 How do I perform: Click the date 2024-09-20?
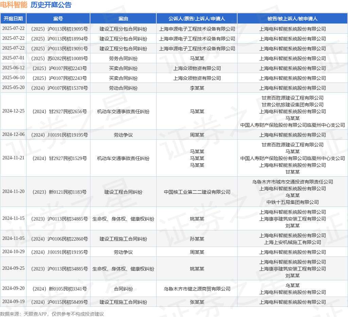(13, 288)
